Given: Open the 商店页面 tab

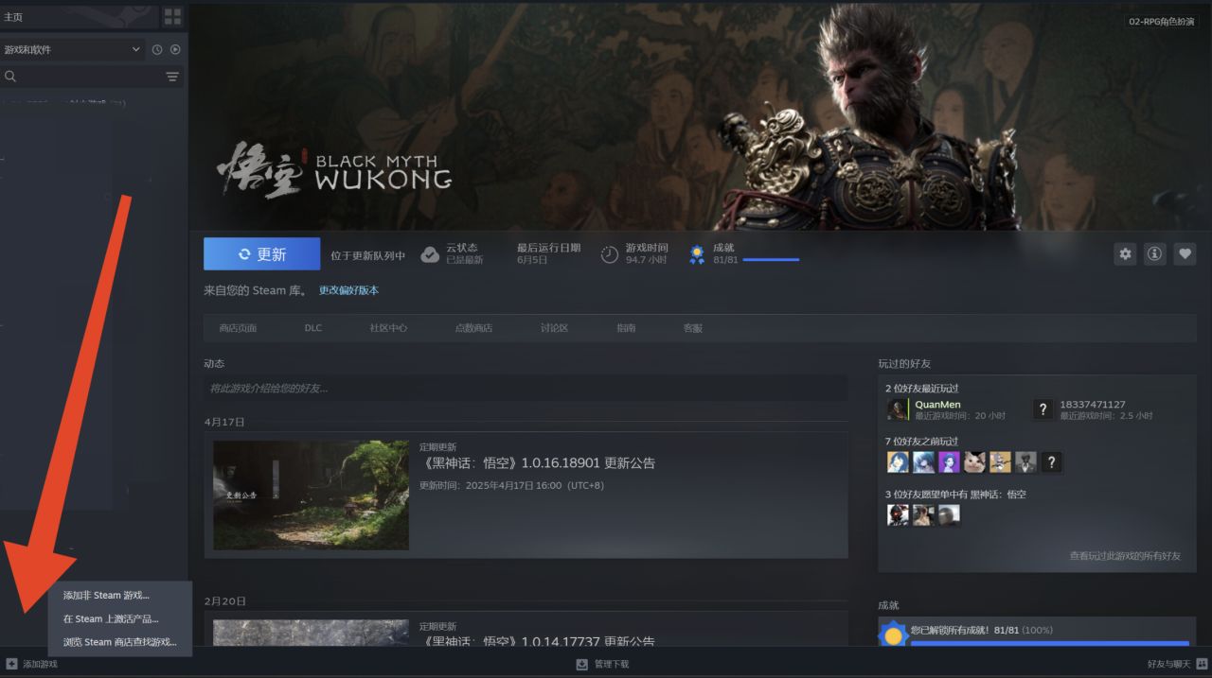Looking at the screenshot, I should click(x=238, y=328).
